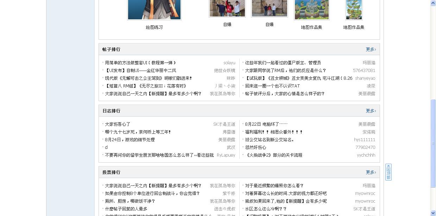Screen dimensions: 436x216
Task: Open post 回来逛一圈一个也不认识TAT
Action: point(272,86)
